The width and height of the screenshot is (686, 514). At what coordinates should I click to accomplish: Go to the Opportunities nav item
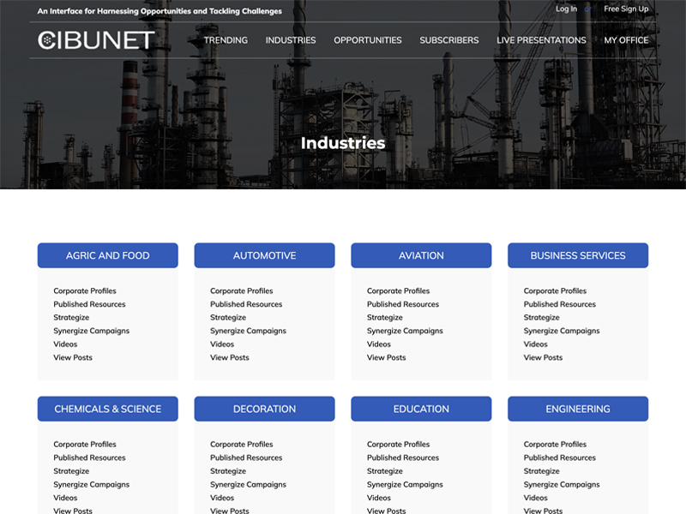click(x=368, y=40)
